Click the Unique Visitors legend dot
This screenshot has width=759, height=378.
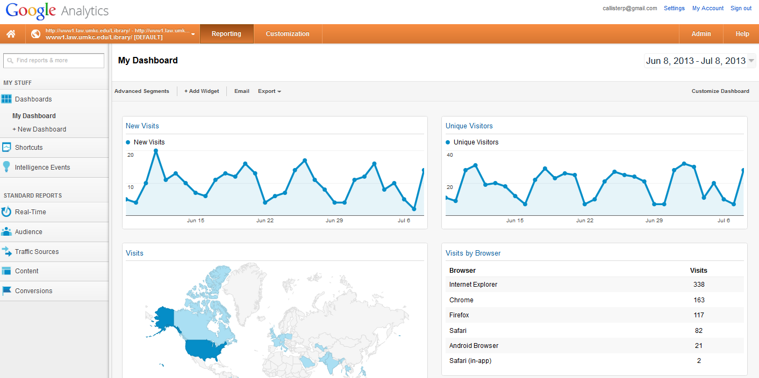tap(448, 142)
